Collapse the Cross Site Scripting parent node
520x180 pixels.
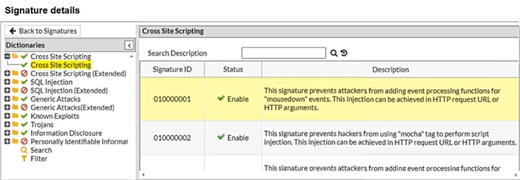[x=7, y=57]
